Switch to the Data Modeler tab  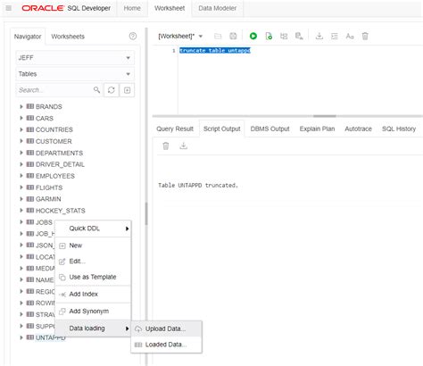(218, 8)
